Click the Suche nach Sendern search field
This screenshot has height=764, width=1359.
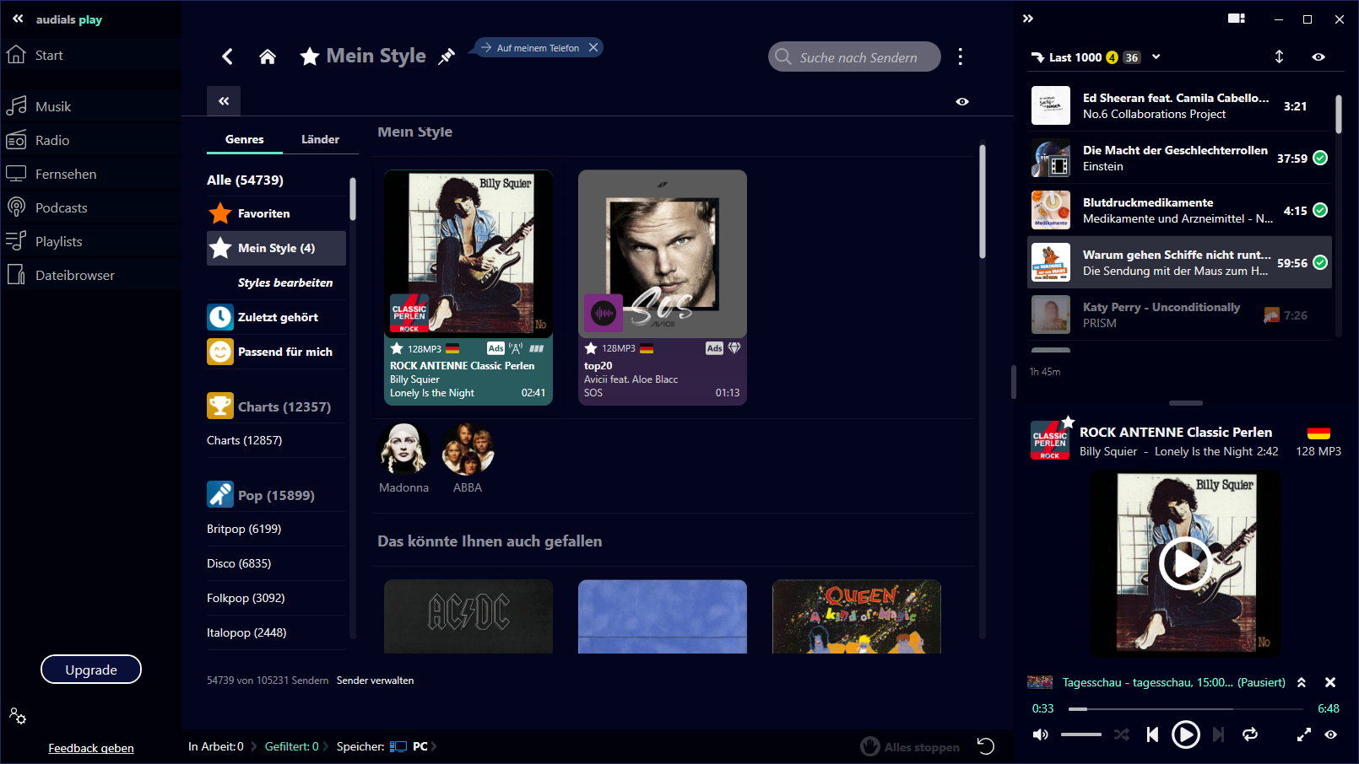coord(854,56)
